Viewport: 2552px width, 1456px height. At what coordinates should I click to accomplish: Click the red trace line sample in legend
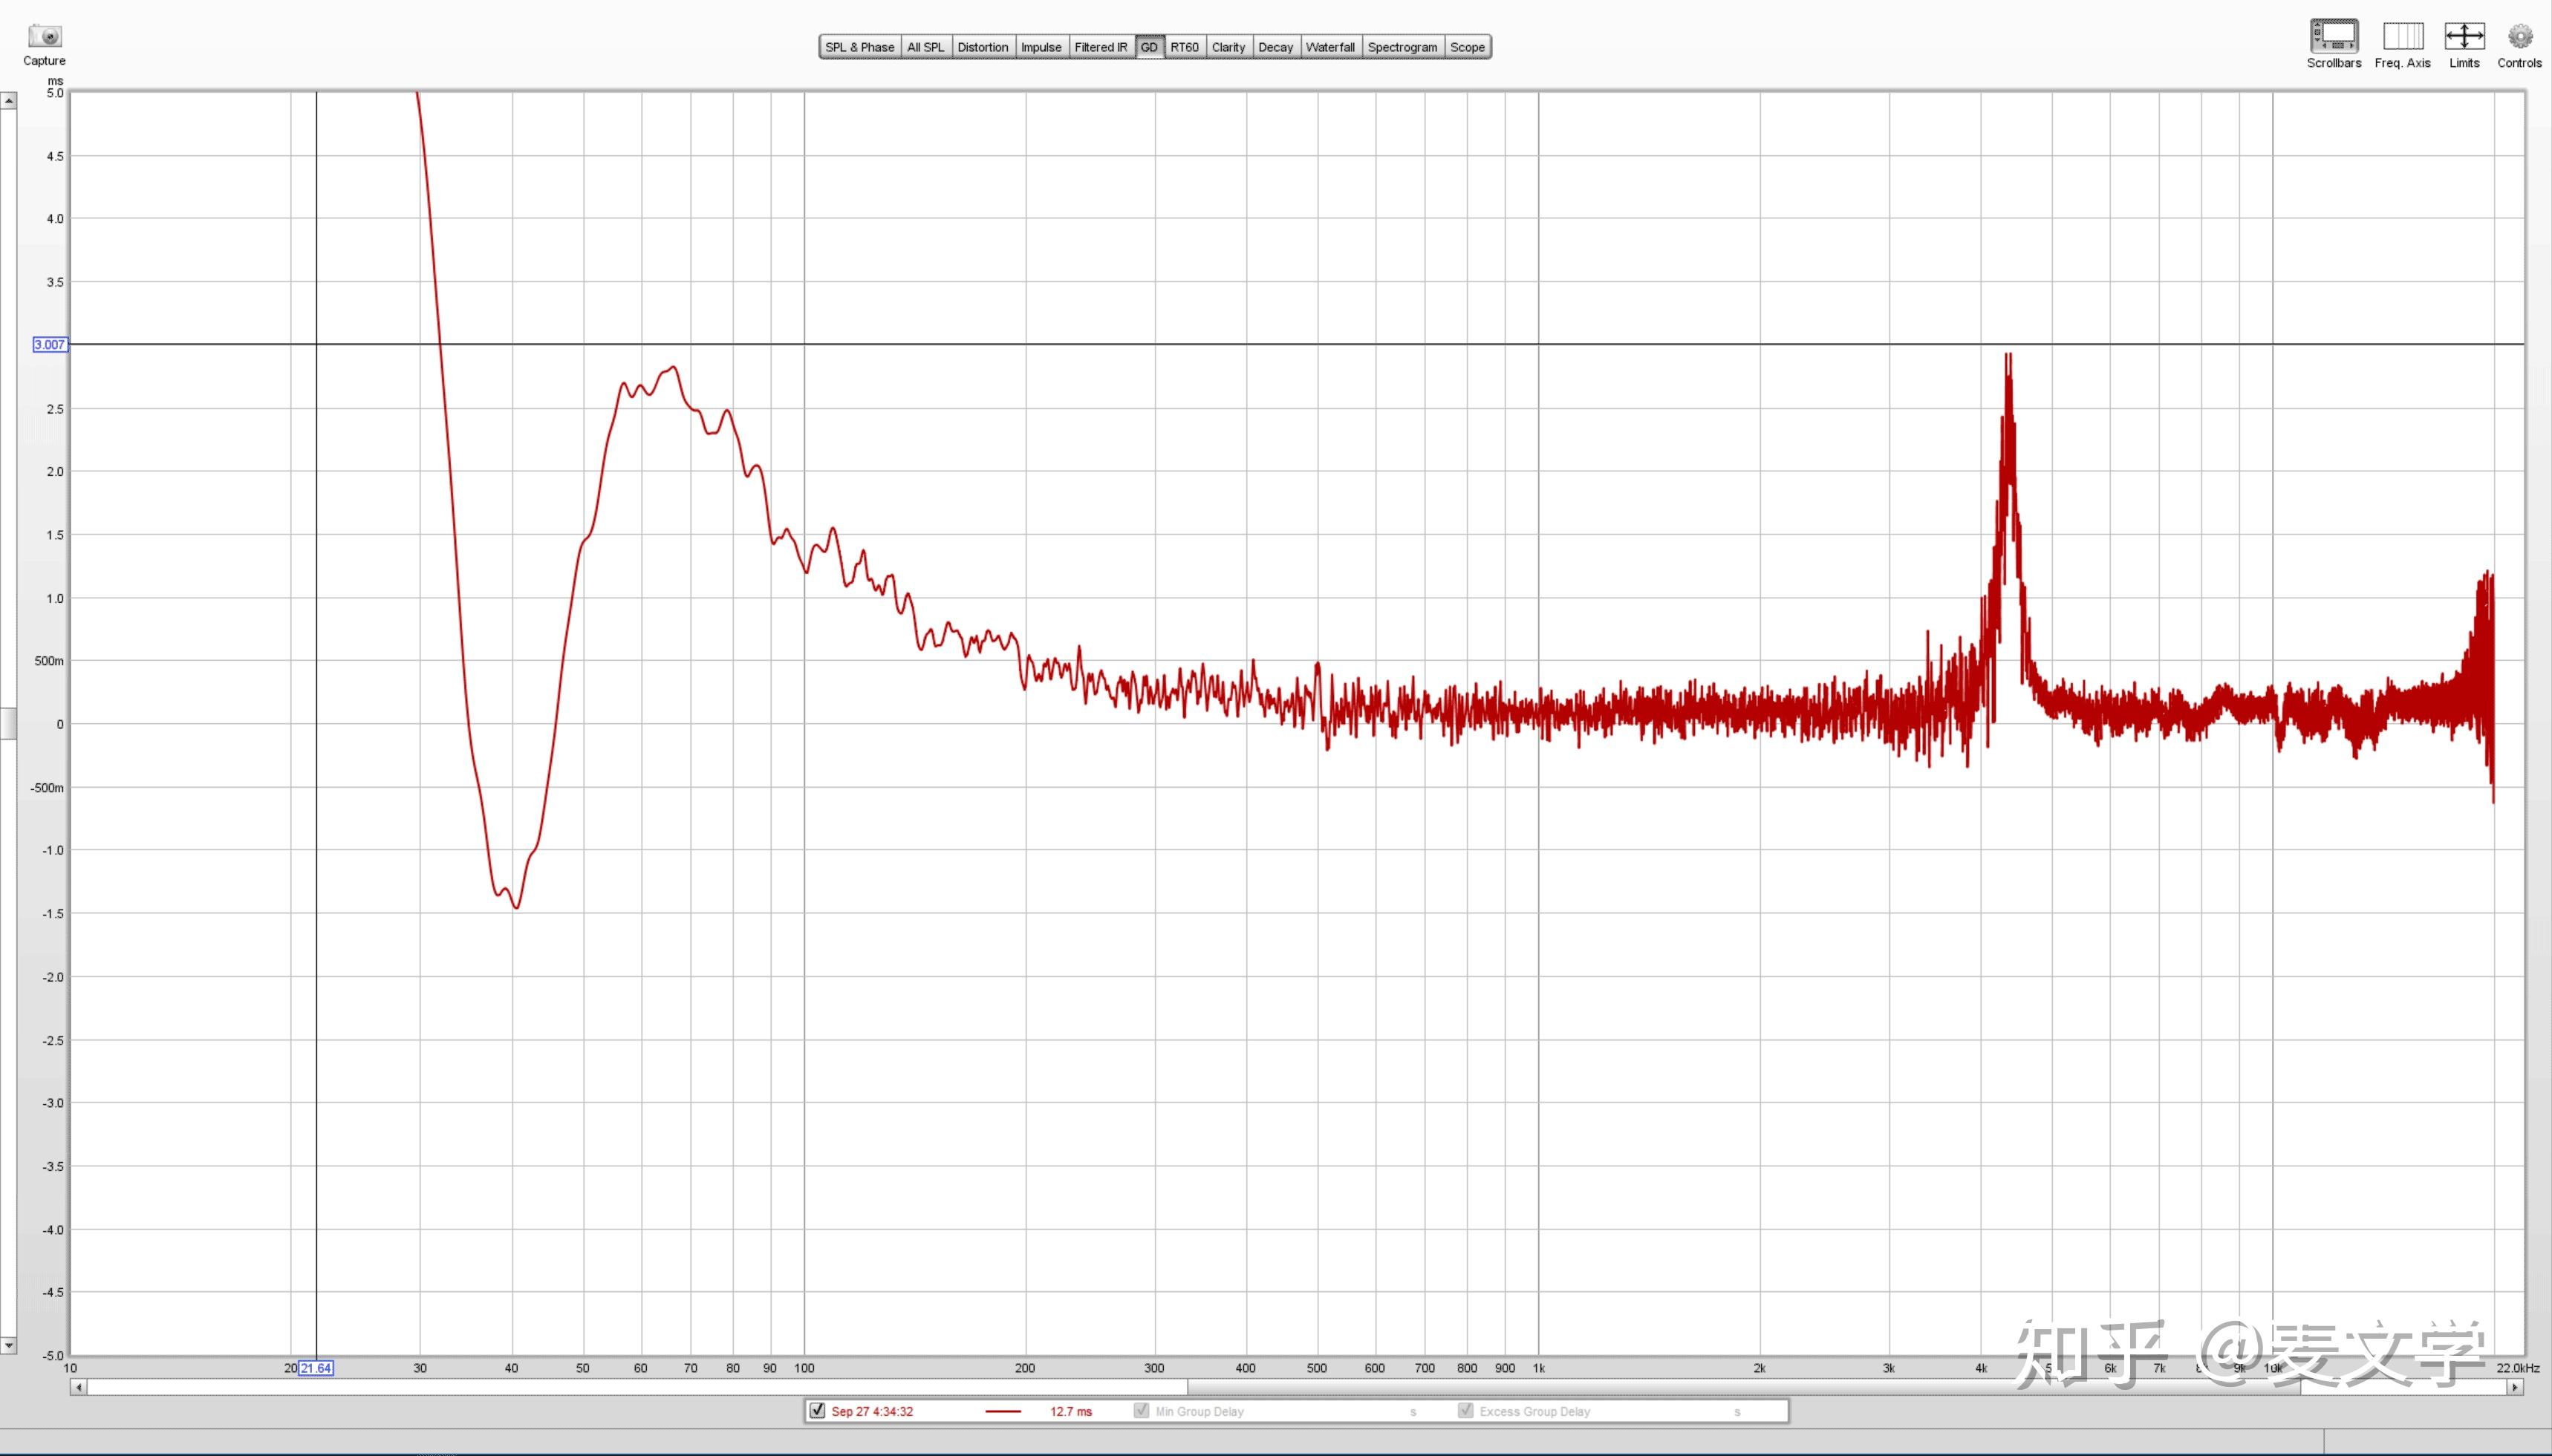pyautogui.click(x=1003, y=1411)
